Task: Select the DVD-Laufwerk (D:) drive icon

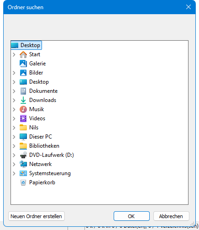Action: [x=23, y=155]
